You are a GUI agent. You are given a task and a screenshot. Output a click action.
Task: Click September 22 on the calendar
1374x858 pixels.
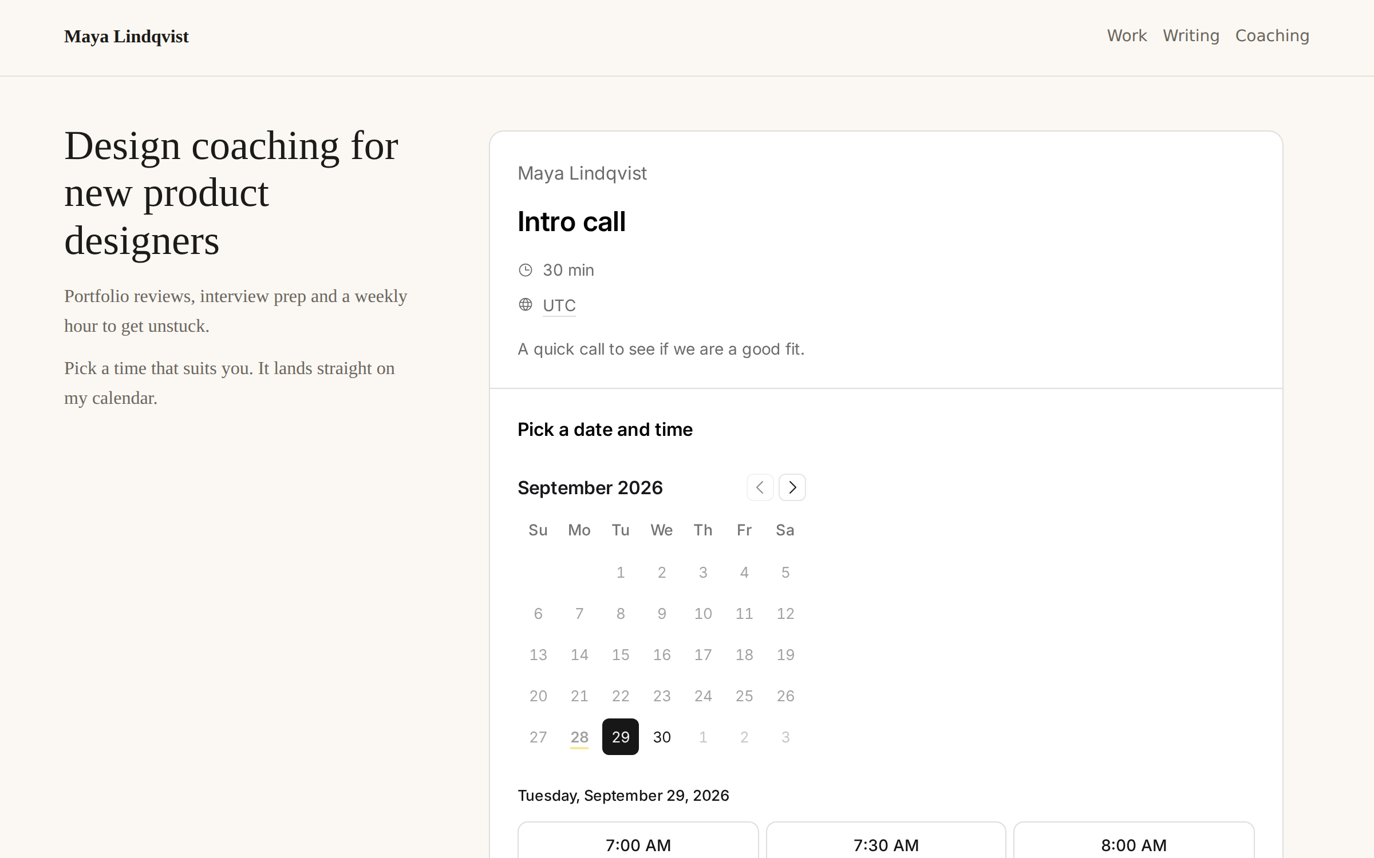[621, 696]
